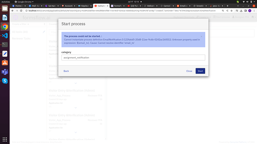The height and width of the screenshot is (144, 257).
Task: Go Back in the Start process dialog
Action: click(x=66, y=71)
